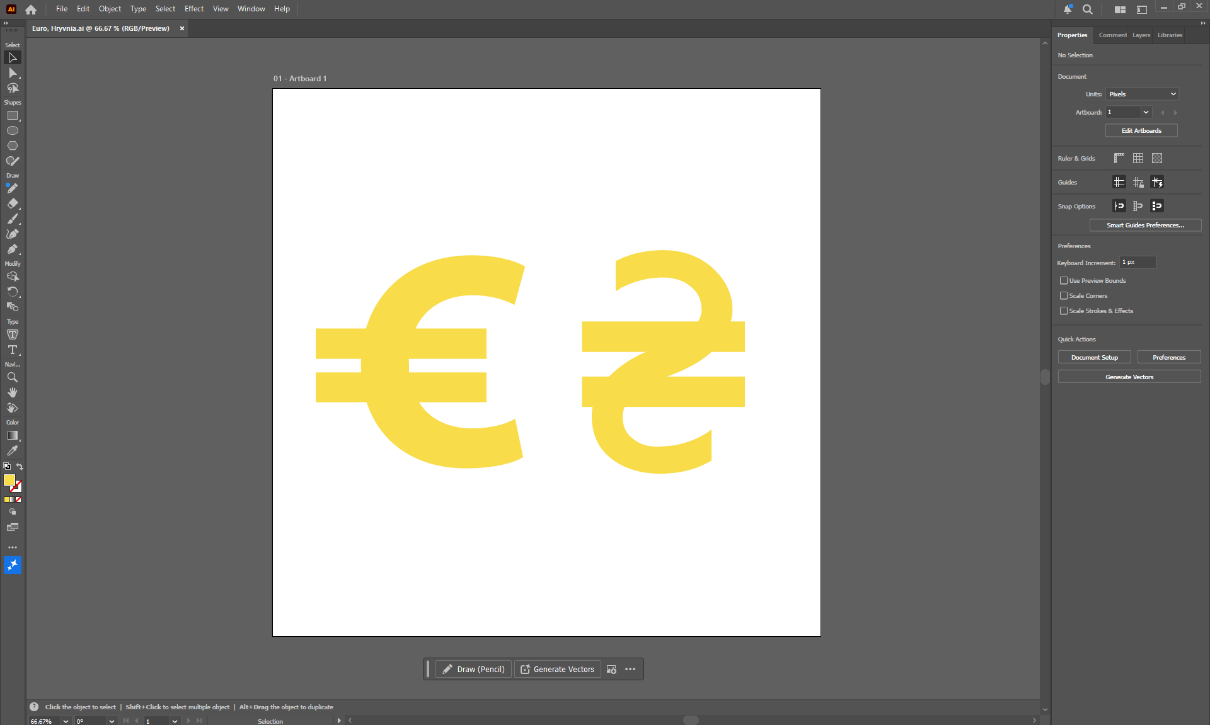
Task: Pick the Eyedropper tool
Action: [x=12, y=451]
